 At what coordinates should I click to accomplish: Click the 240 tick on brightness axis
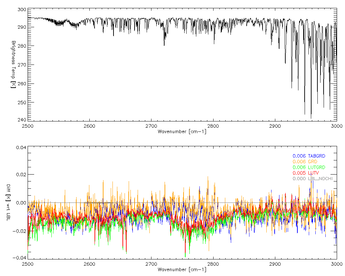pos(21,121)
